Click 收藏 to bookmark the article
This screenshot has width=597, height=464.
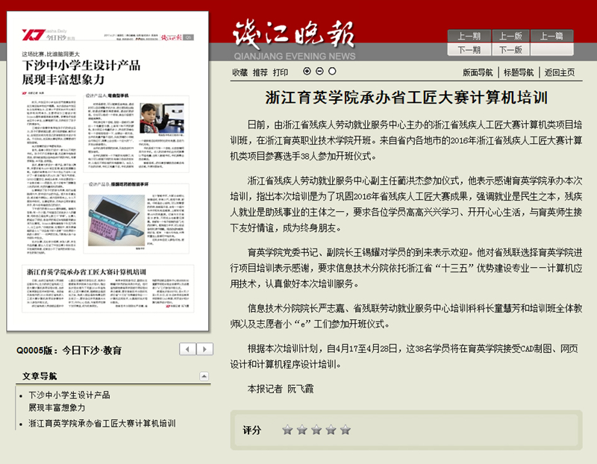point(239,72)
